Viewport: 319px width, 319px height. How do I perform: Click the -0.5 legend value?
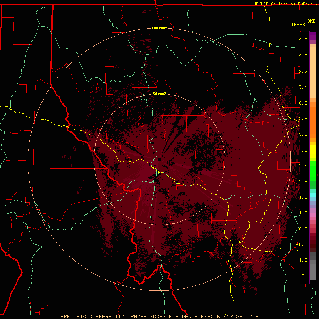pos(302,245)
